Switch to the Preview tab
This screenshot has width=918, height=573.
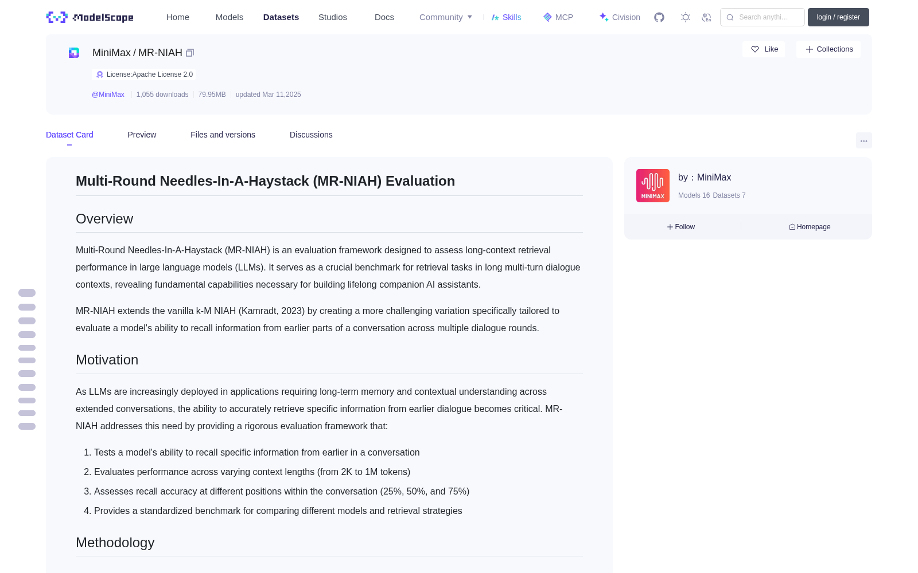pyautogui.click(x=142, y=135)
